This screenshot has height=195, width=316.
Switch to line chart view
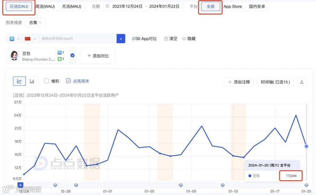pyautogui.click(x=19, y=81)
